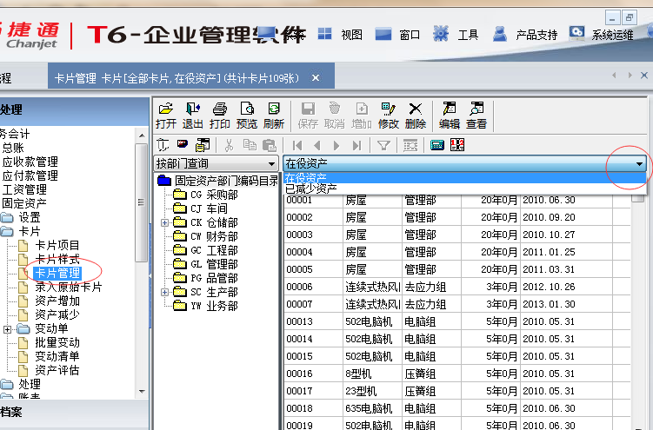Click the 退出 (Exit) toolbar icon
653x430 pixels.
point(193,114)
